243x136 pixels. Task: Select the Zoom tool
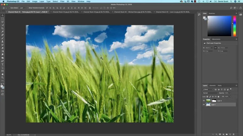(2, 77)
